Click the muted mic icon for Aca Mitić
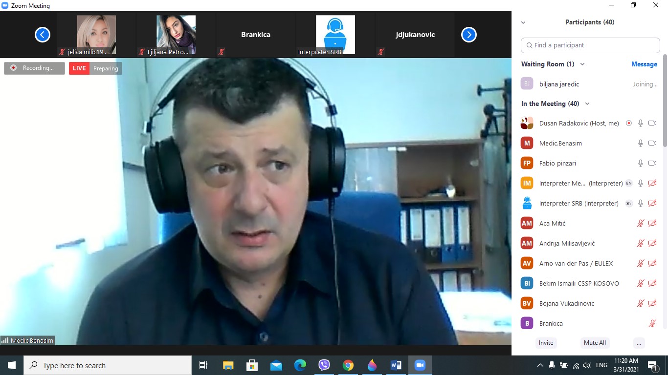Viewport: 668px width, 375px height. click(x=640, y=223)
